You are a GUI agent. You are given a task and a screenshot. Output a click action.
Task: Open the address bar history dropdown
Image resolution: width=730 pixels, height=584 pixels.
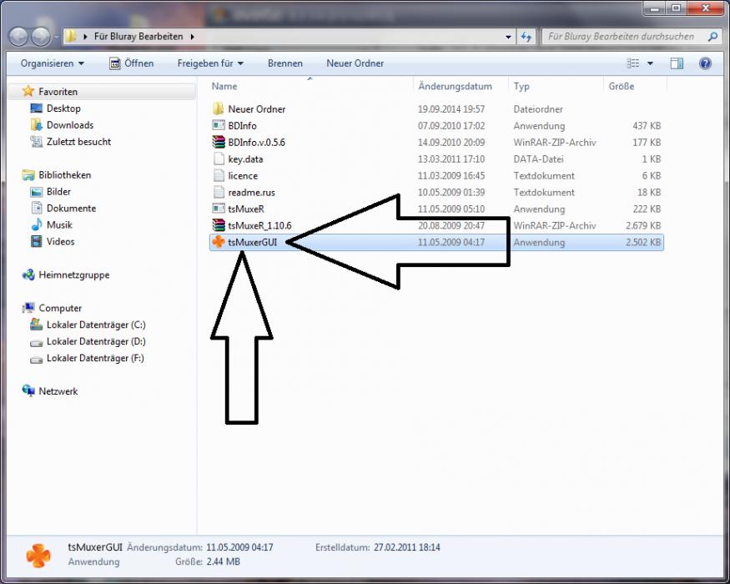pos(508,37)
